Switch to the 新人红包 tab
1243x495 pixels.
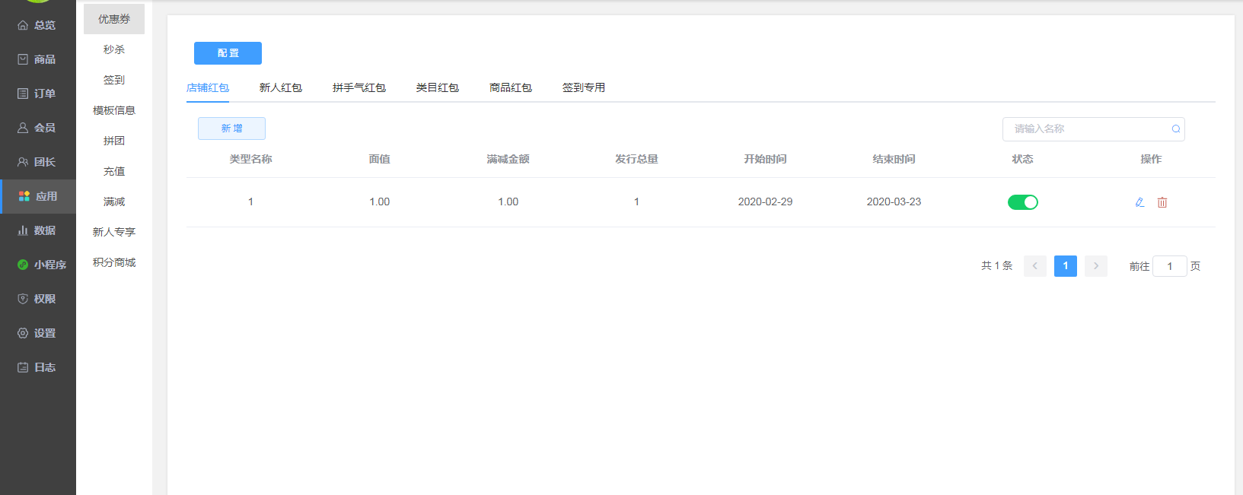pos(280,88)
